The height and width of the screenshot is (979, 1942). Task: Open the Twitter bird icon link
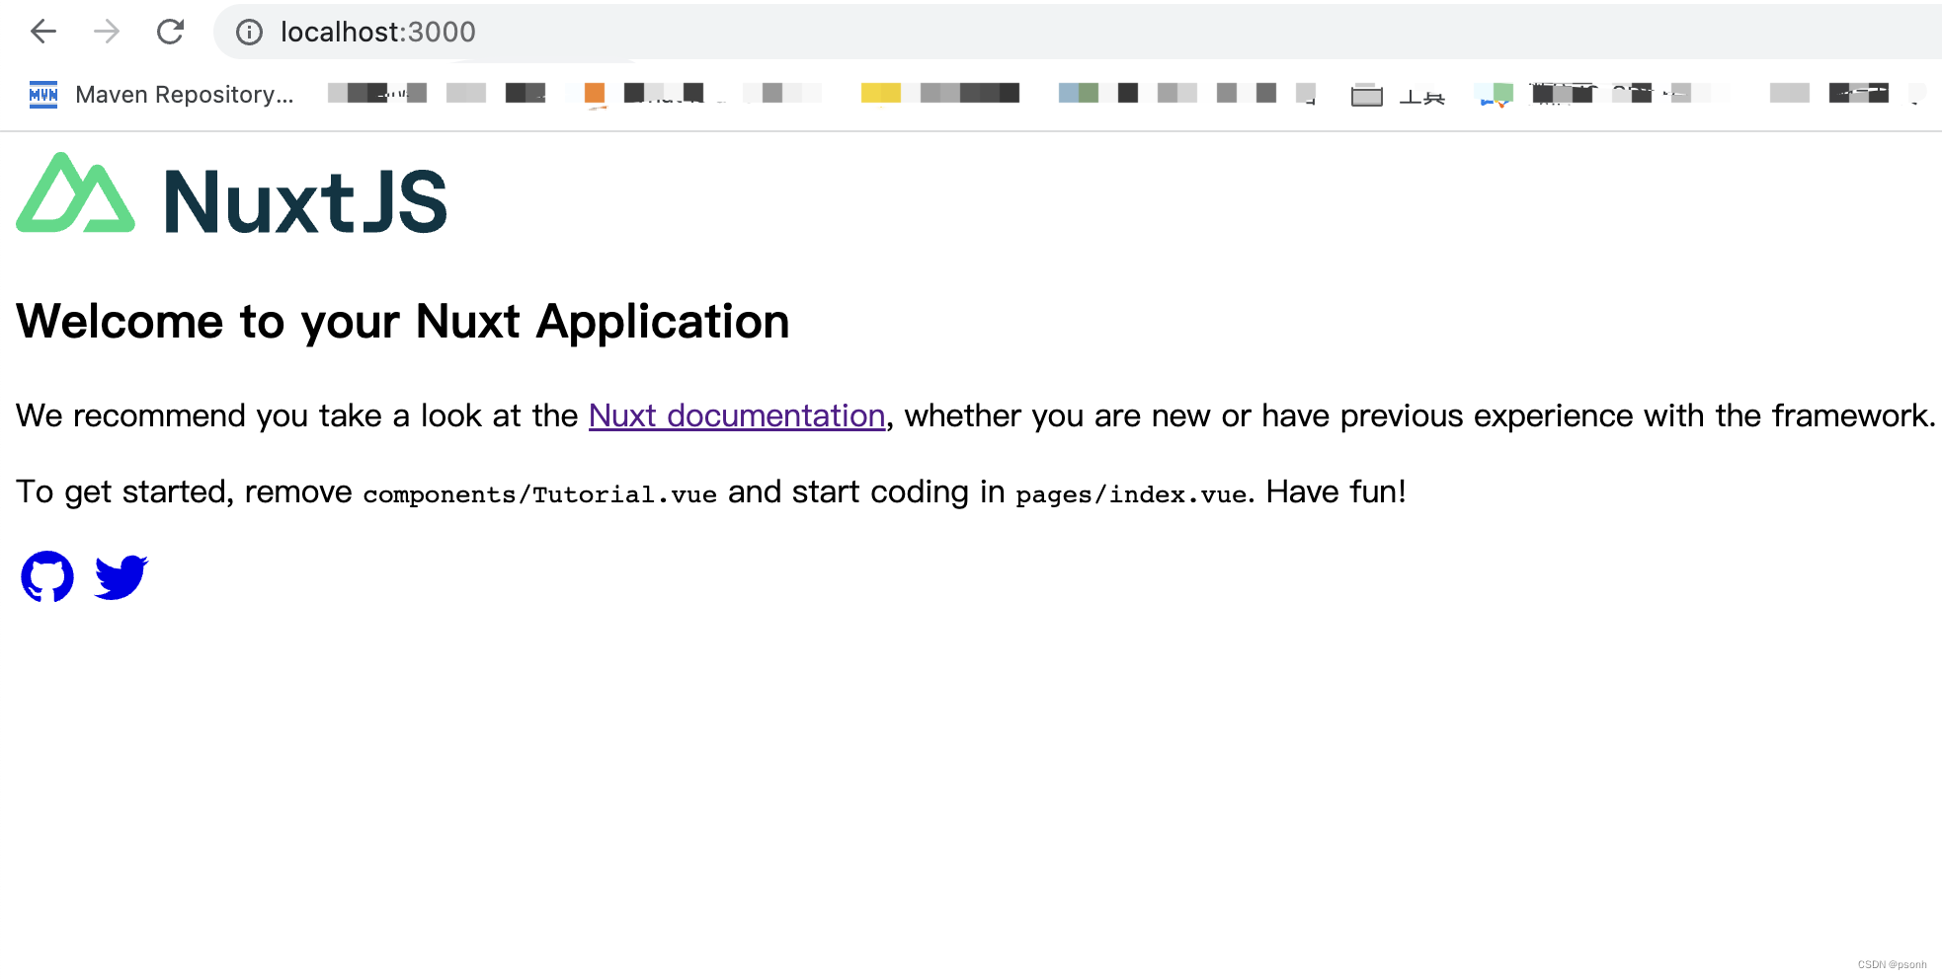point(121,576)
